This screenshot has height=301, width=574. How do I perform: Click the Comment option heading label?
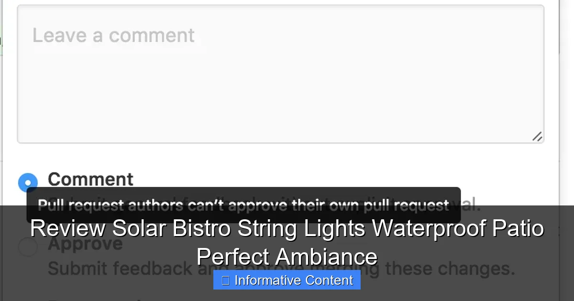(90, 179)
